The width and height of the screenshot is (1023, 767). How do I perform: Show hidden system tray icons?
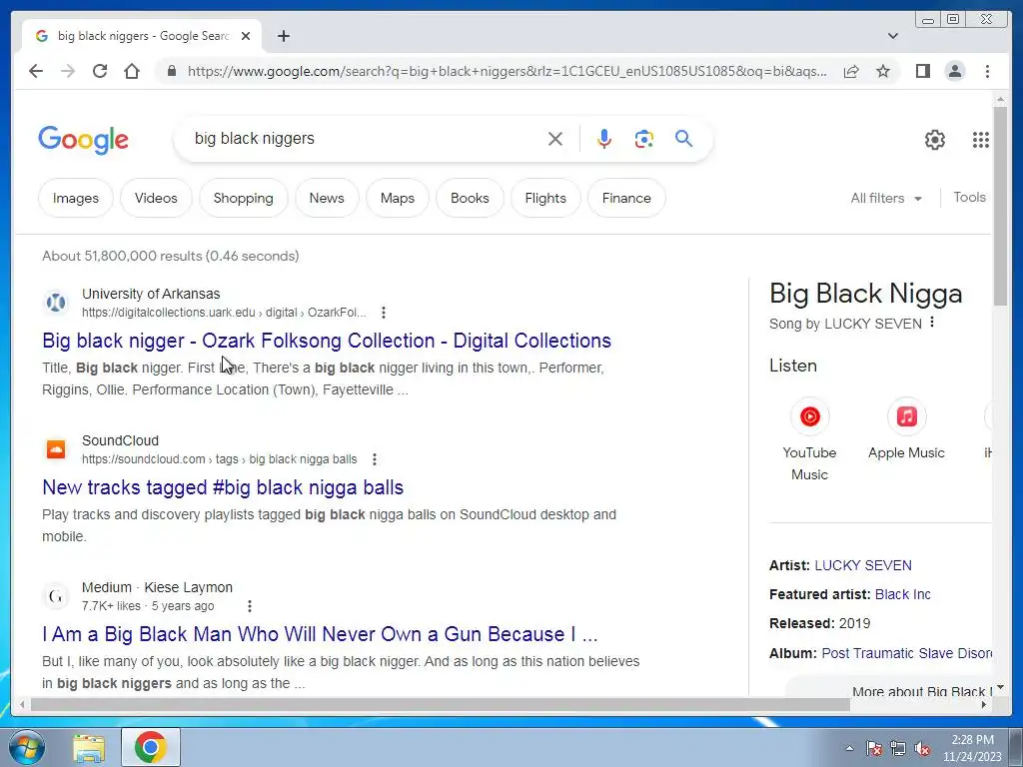(849, 748)
